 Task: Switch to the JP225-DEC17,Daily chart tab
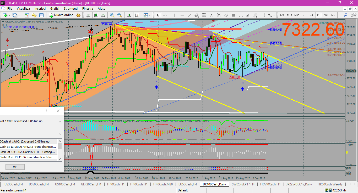[x=299, y=184]
